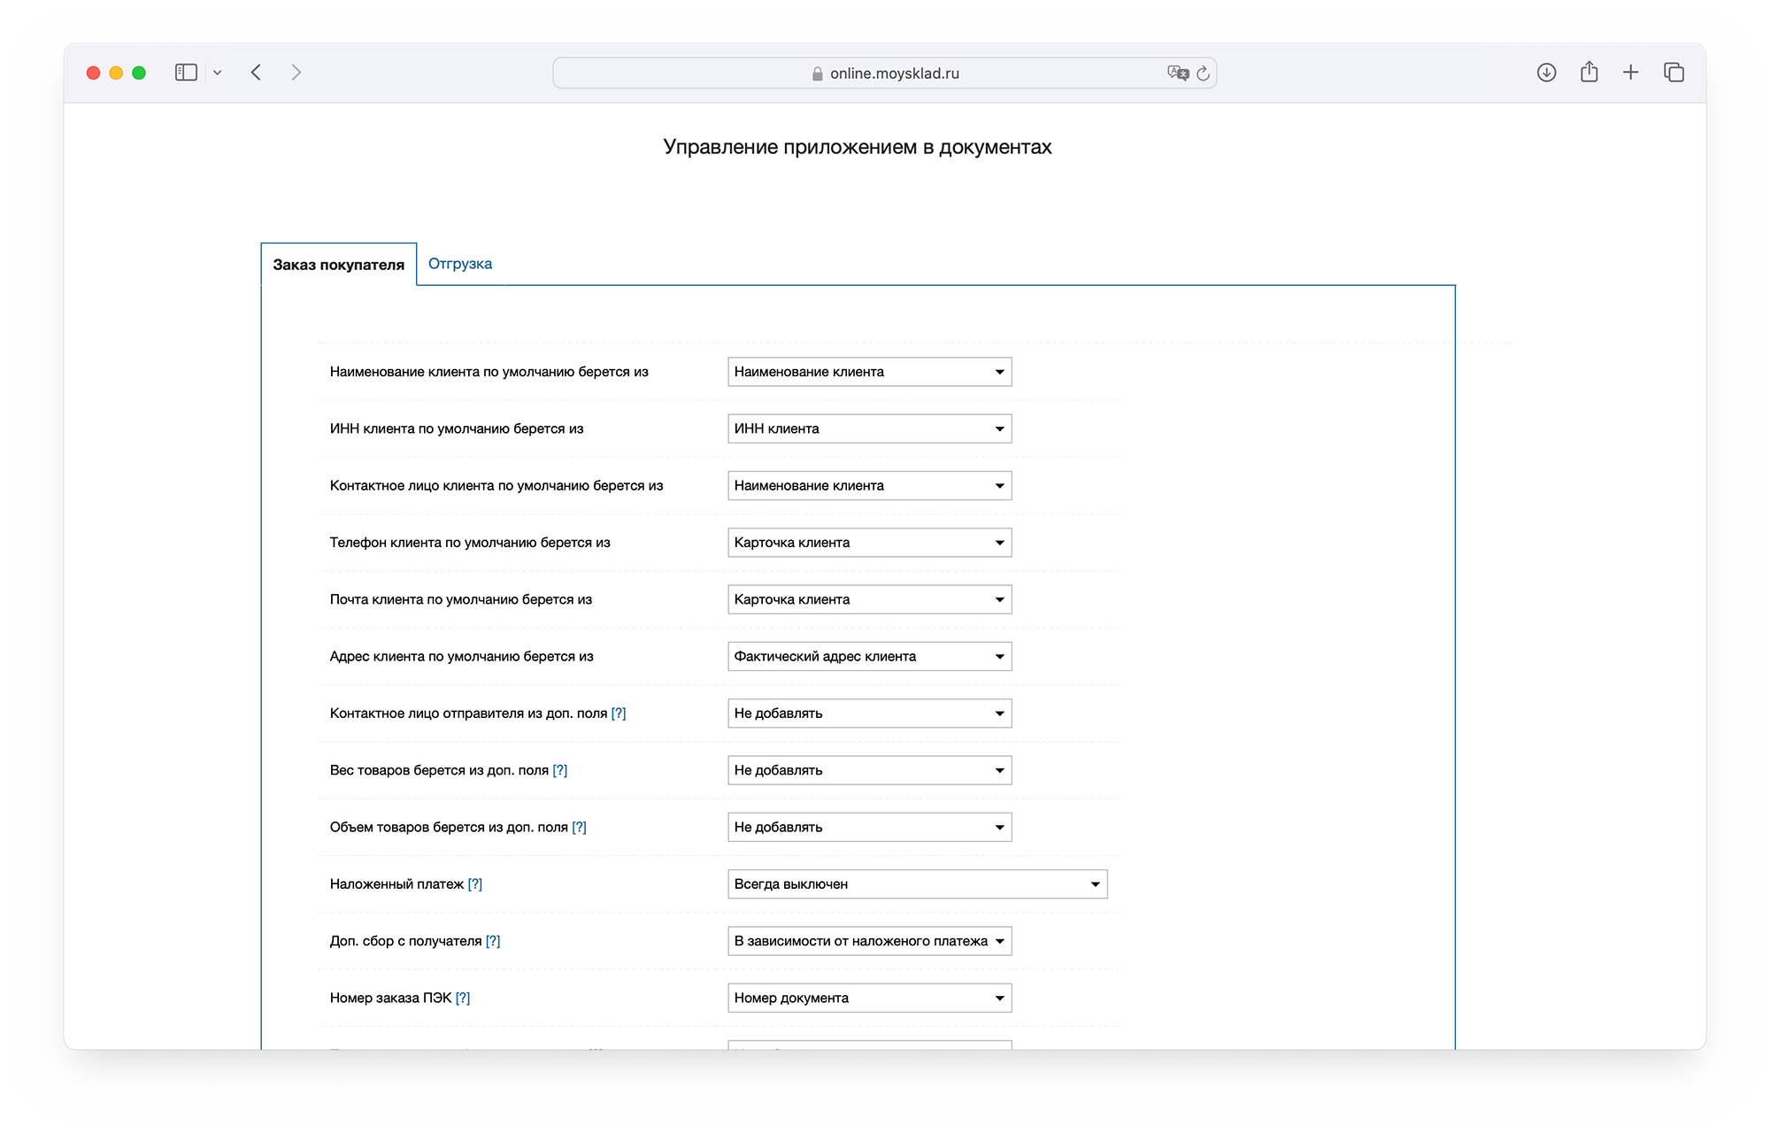1770x1134 pixels.
Task: Click the translate page icon
Action: click(1177, 73)
